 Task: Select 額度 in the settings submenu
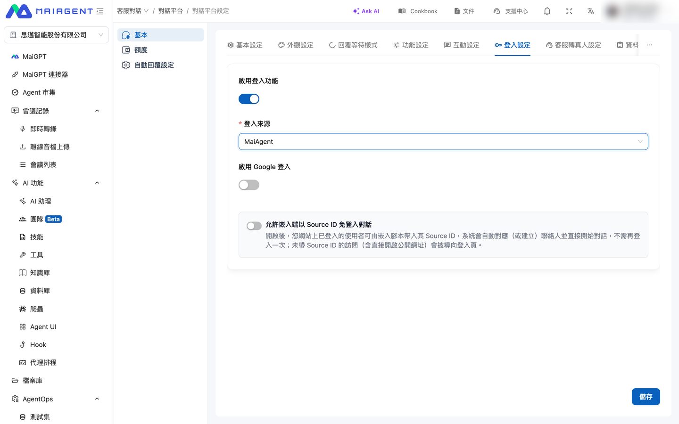pyautogui.click(x=160, y=50)
